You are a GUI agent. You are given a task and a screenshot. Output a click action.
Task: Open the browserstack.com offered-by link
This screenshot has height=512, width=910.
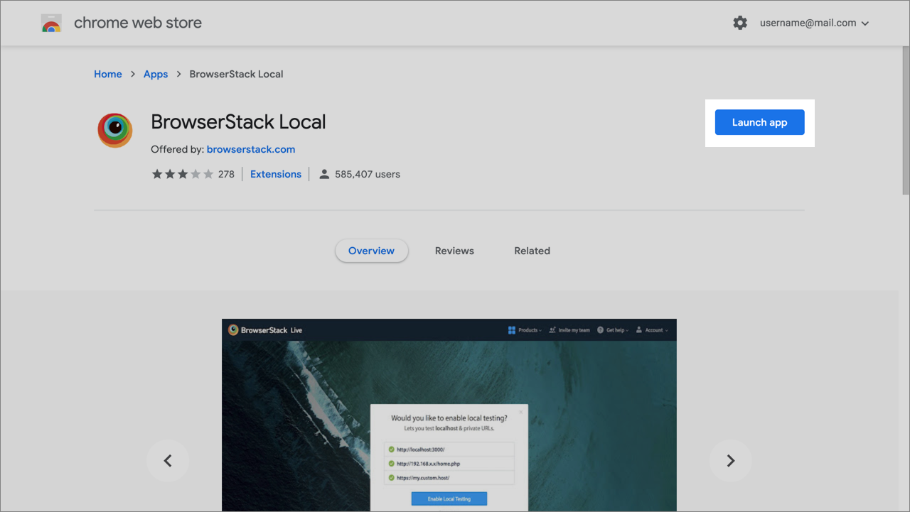click(x=251, y=149)
